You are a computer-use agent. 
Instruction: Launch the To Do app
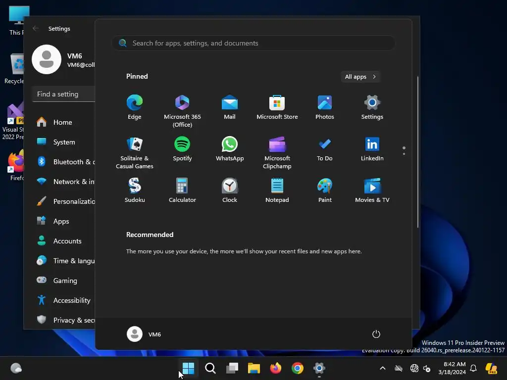point(325,148)
